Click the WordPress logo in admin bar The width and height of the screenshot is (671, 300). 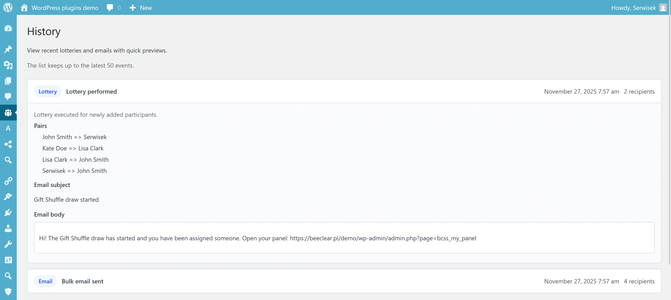[x=8, y=8]
